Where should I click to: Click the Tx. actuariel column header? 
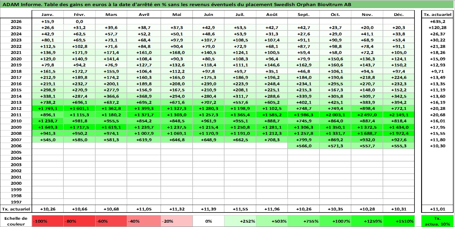437,14
